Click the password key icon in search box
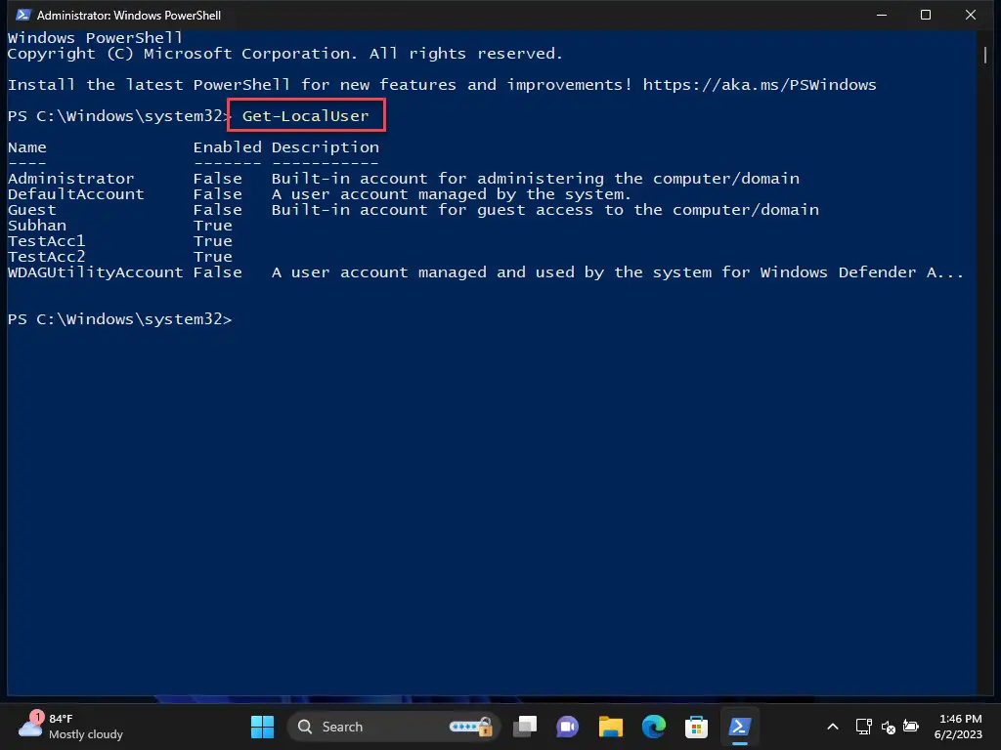Screen dimensions: 1001x750 pos(470,726)
